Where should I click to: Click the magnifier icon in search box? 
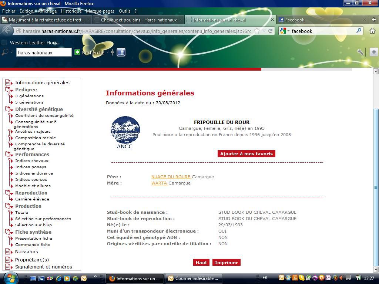coord(359,31)
